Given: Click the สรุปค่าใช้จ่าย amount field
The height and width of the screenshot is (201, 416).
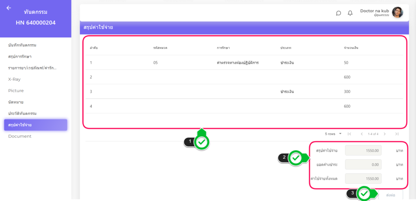Looking at the screenshot, I should pos(363,151).
